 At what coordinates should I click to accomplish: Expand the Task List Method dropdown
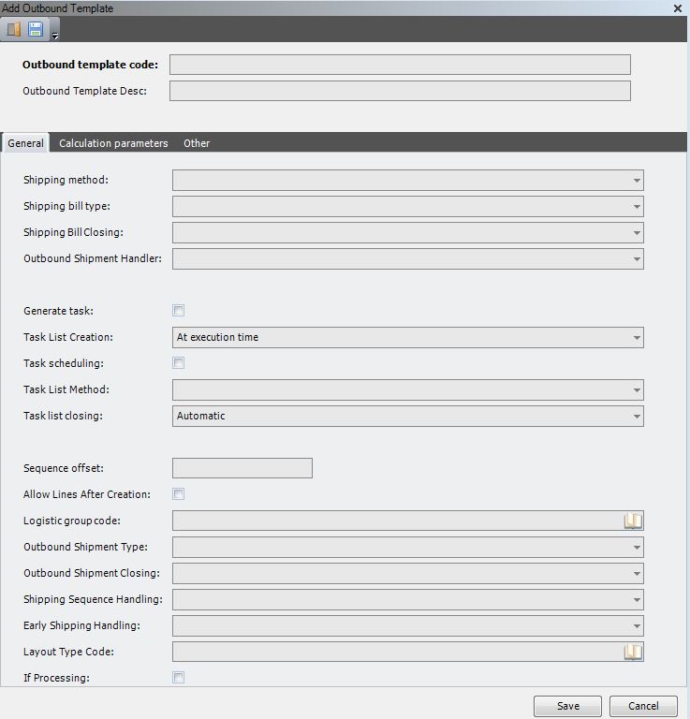tap(637, 389)
